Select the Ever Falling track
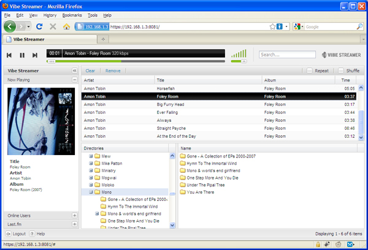368x250 pixels. point(219,112)
